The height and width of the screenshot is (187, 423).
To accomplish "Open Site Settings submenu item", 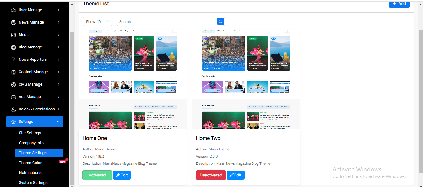I will coord(30,133).
